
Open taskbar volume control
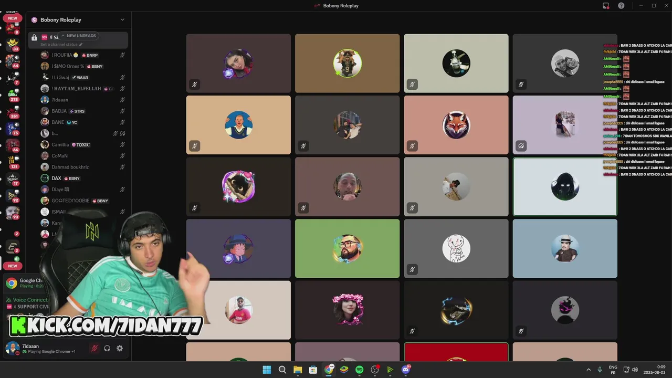click(x=635, y=370)
